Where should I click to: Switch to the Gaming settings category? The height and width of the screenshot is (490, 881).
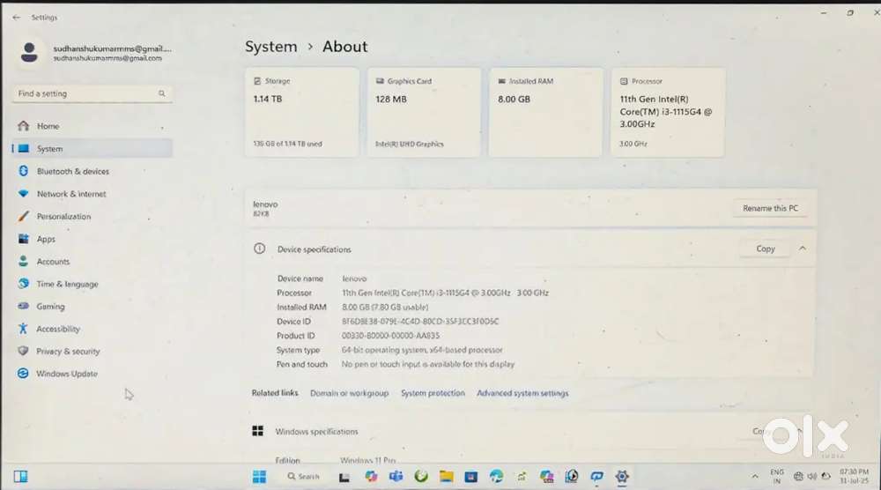pos(50,307)
